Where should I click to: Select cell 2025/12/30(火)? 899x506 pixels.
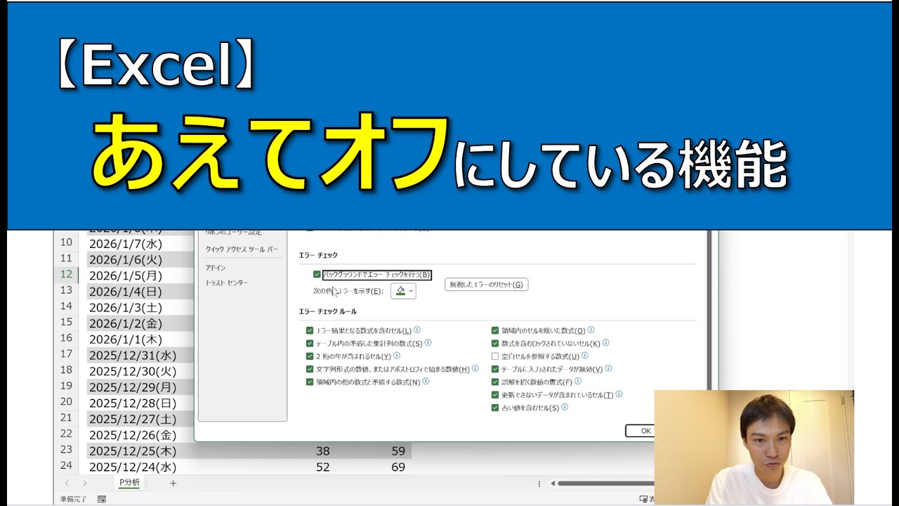(140, 371)
